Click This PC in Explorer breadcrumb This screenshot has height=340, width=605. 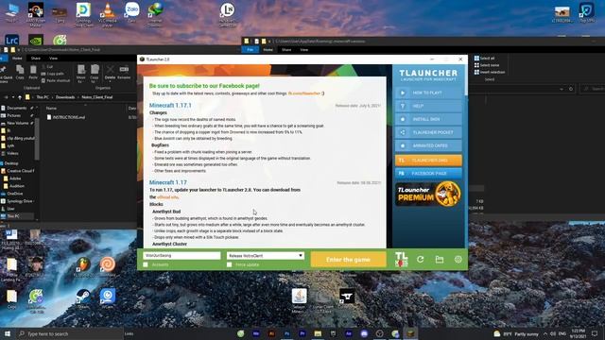point(43,97)
